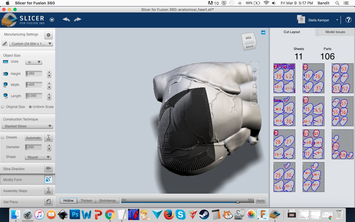Open the Custom material size dropdown
355x222 pixels.
[31, 44]
